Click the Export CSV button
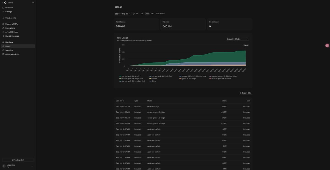The height and width of the screenshot is (170, 330). tap(246, 93)
